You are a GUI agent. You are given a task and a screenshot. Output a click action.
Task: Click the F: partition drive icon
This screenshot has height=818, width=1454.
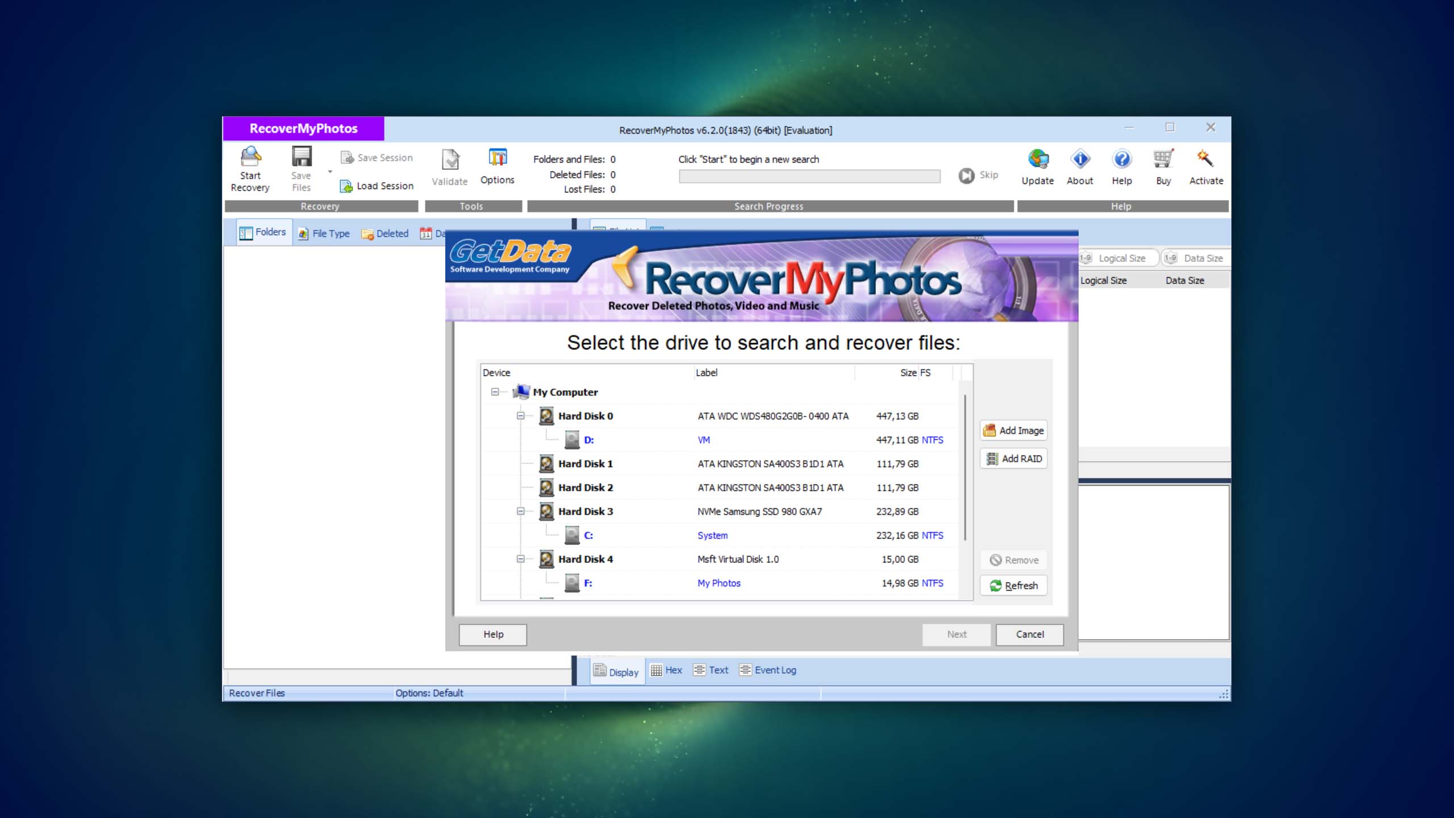tap(572, 583)
